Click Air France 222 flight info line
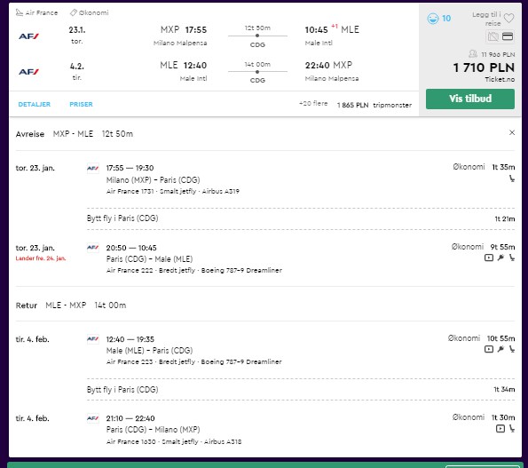The image size is (528, 468). click(x=194, y=270)
